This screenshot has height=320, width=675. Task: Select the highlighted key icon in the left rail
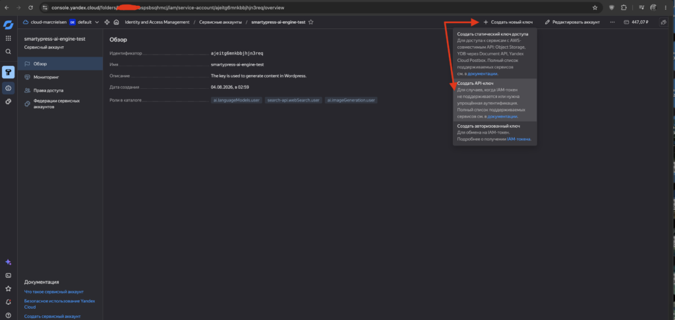click(8, 72)
